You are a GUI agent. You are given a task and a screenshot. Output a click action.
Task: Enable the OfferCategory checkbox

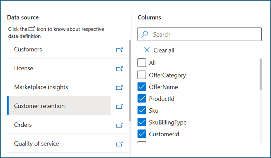pos(142,75)
